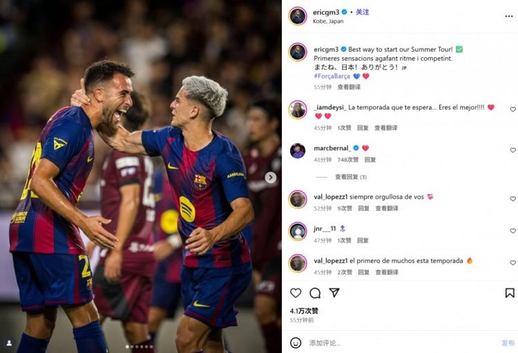Show tagged people icon on photo

pyautogui.click(x=9, y=343)
